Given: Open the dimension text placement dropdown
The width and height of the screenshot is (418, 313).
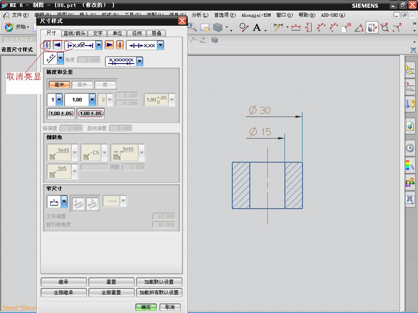Looking at the screenshot, I should coord(99,45).
